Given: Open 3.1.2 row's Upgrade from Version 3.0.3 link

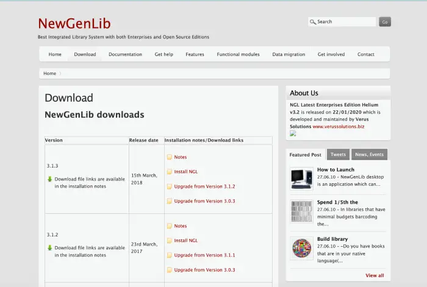Looking at the screenshot, I should (204, 270).
